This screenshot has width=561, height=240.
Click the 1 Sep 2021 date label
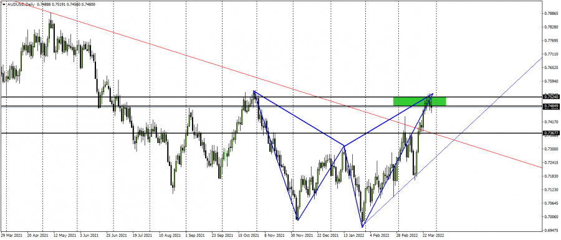[196, 236]
